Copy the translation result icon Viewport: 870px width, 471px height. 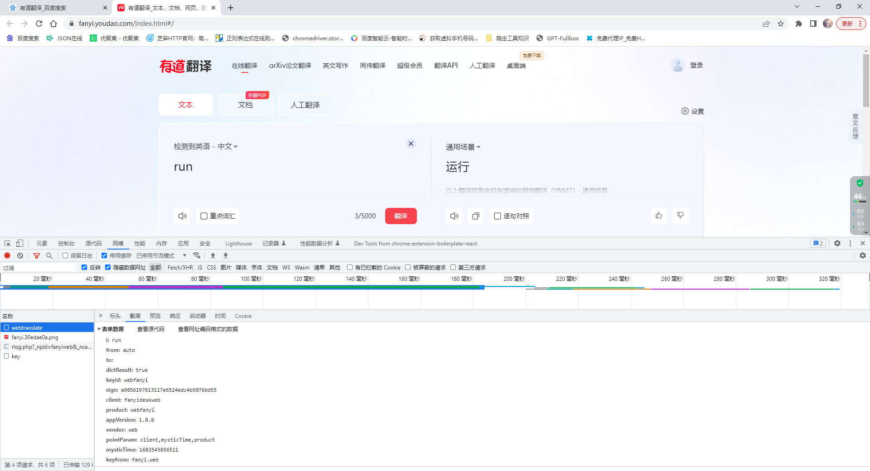point(476,216)
